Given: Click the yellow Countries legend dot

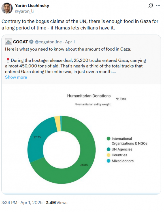Looking at the screenshot, I should [108, 155].
